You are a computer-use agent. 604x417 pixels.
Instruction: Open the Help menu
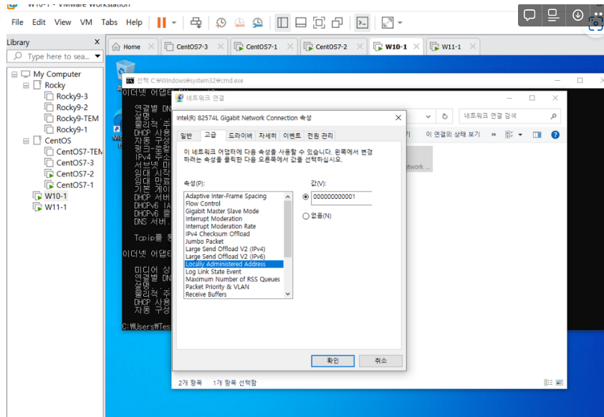134,22
